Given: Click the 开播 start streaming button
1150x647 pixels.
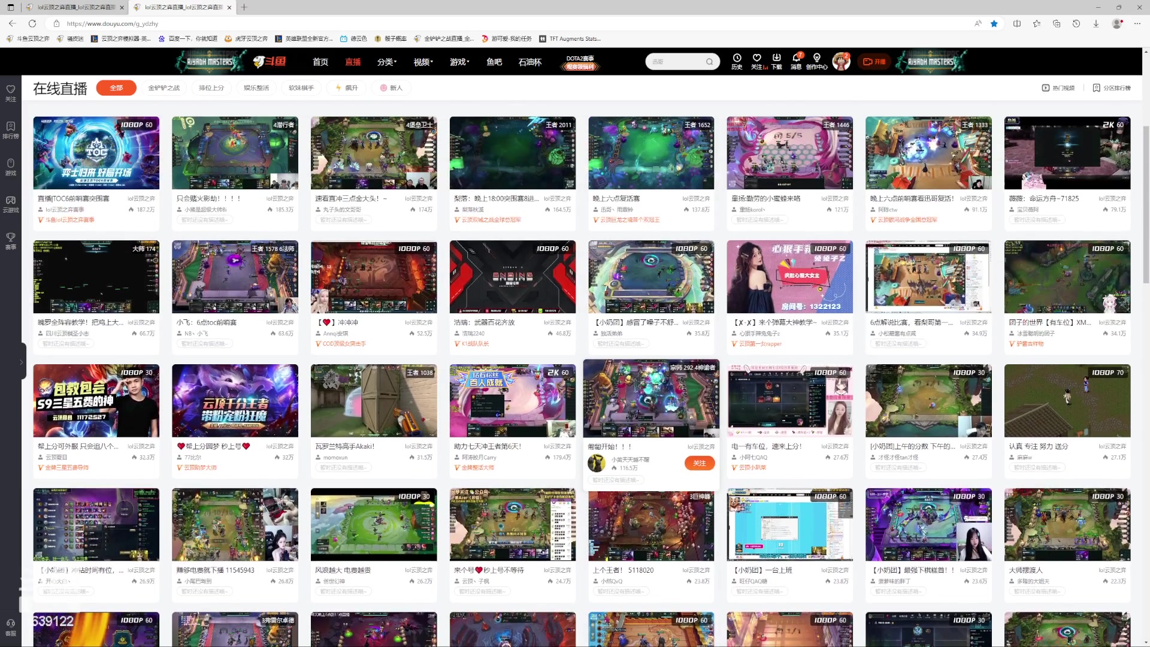Looking at the screenshot, I should (x=874, y=62).
